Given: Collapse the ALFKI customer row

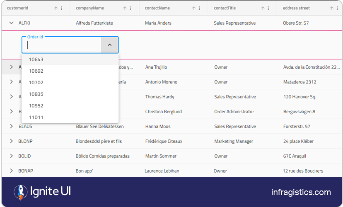Looking at the screenshot, I should tap(11, 23).
